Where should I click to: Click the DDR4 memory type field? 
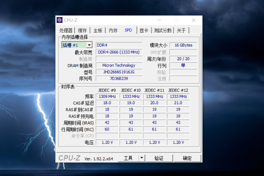click(119, 45)
